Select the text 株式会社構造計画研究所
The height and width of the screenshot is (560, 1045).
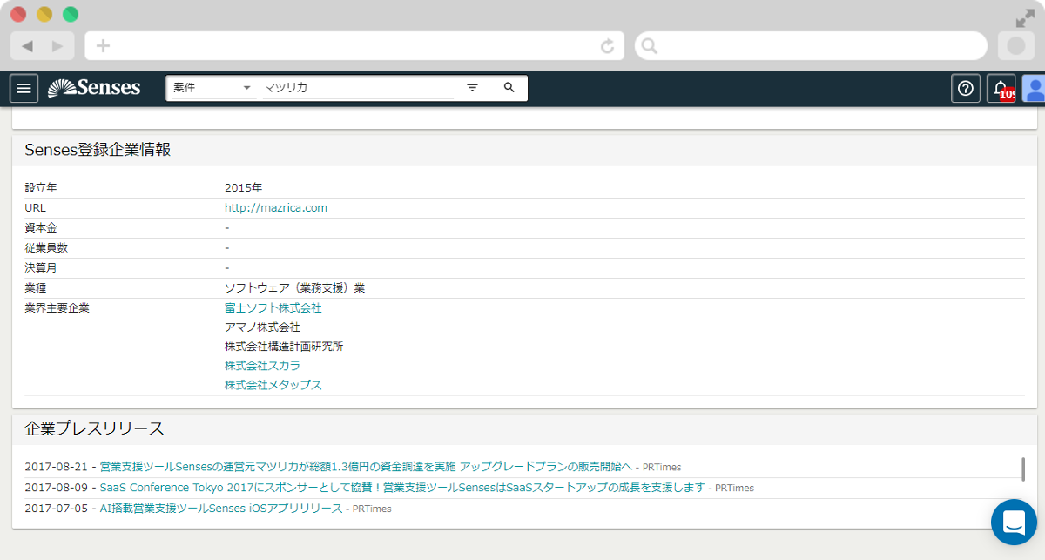[284, 347]
